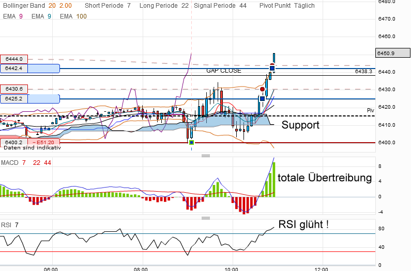Image resolution: width=411 pixels, height=271 pixels.
Task: Select the Bollinger Band deviation 2.00
Action: (x=66, y=6)
